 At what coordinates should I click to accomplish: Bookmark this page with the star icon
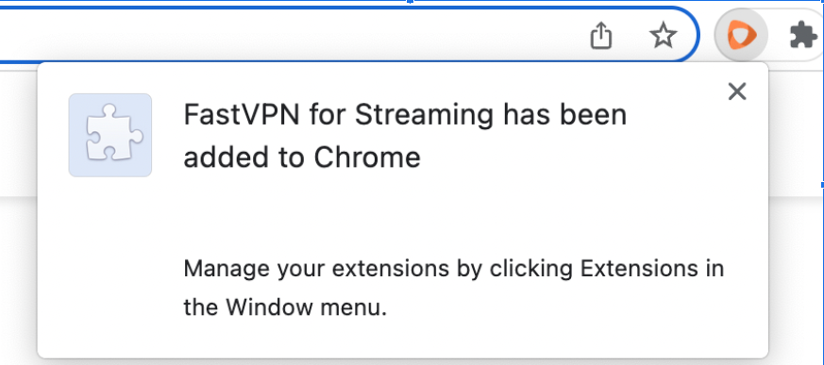(x=664, y=36)
